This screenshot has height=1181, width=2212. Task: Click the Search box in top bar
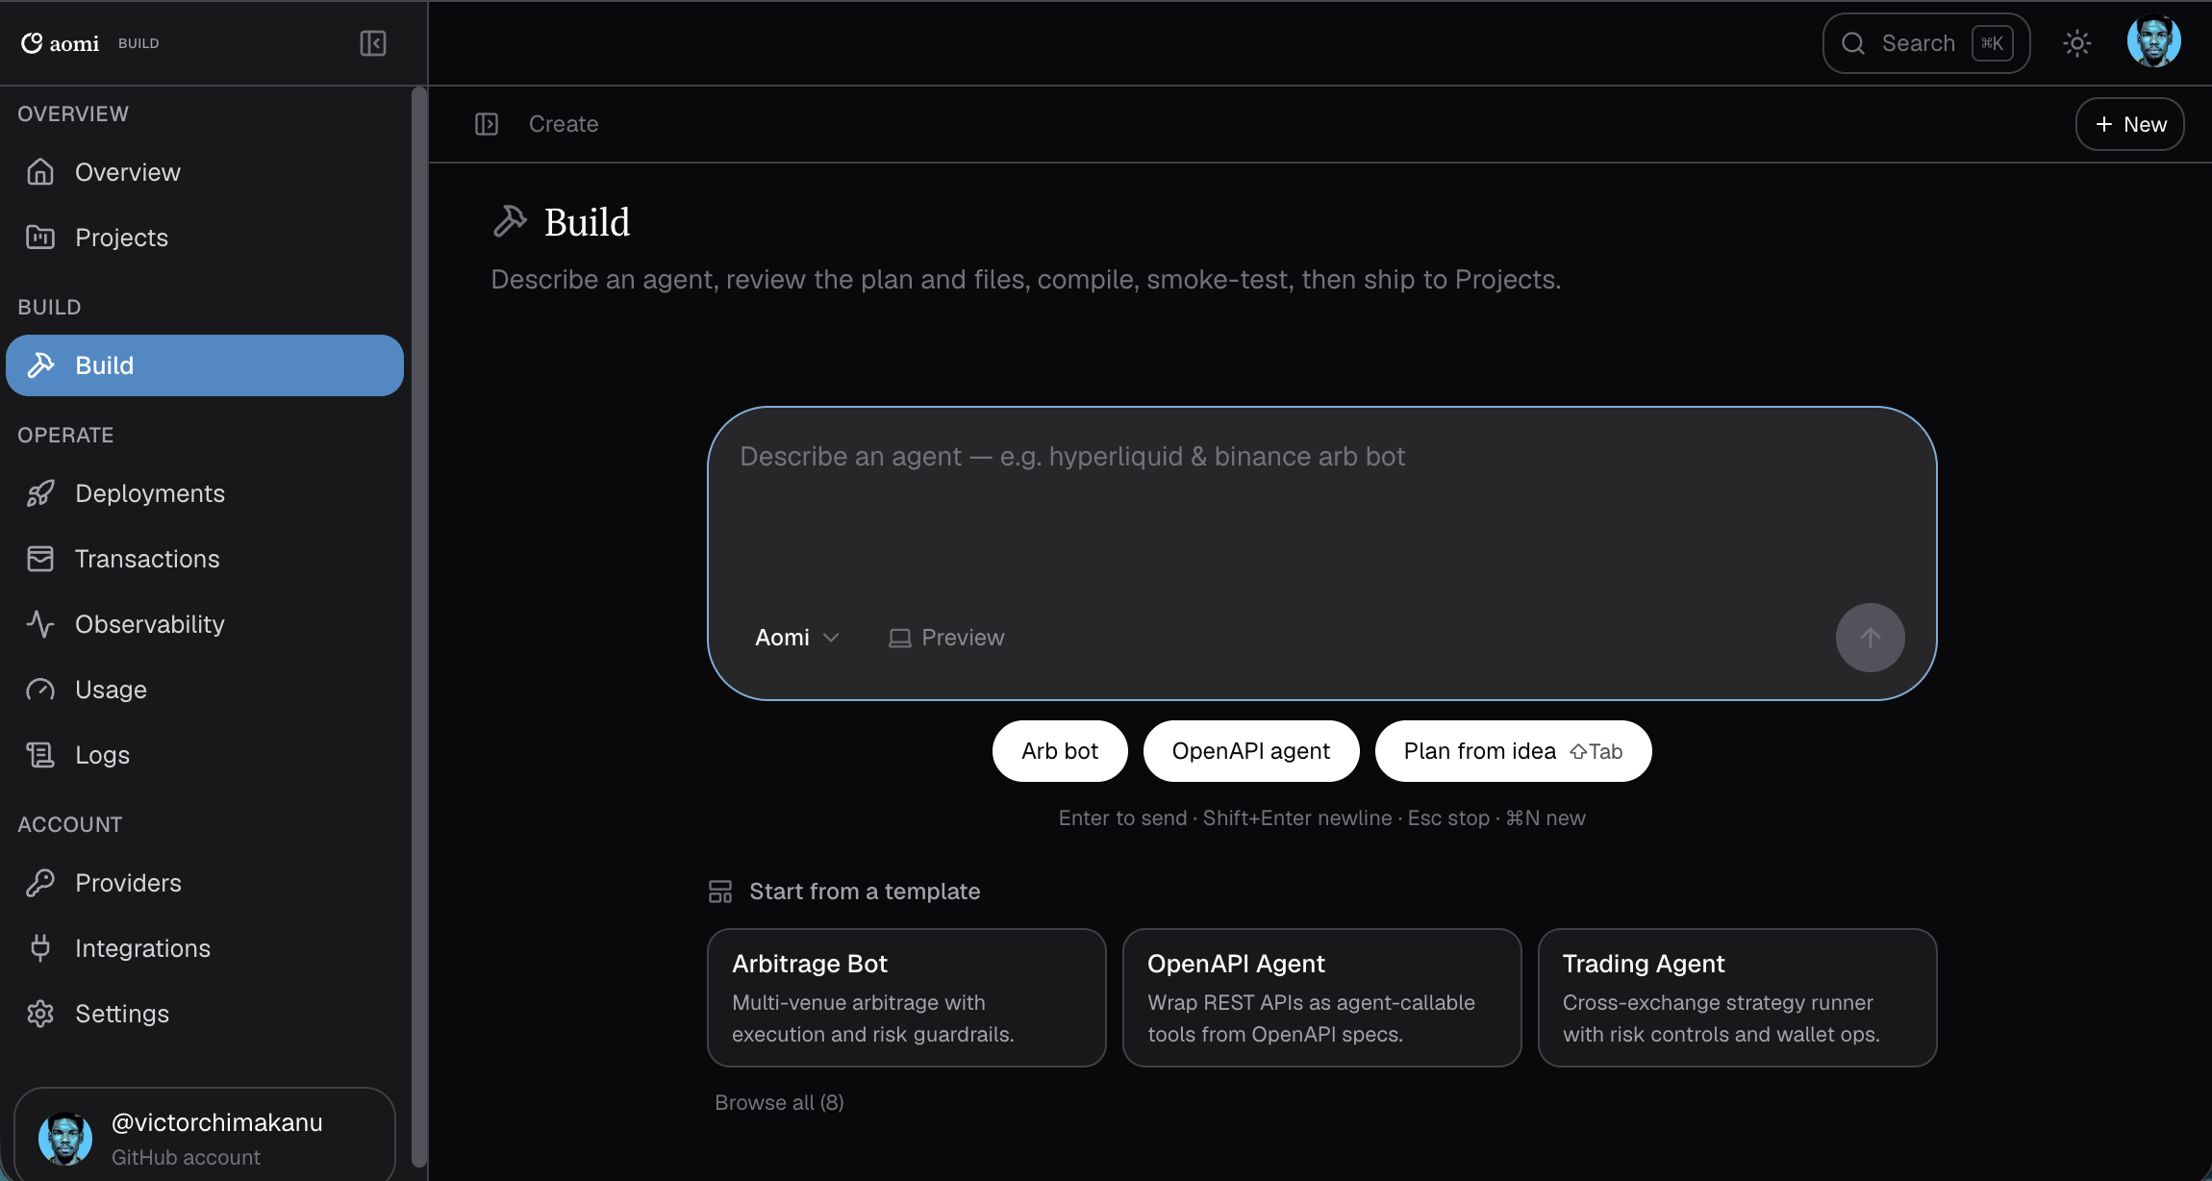(1925, 43)
